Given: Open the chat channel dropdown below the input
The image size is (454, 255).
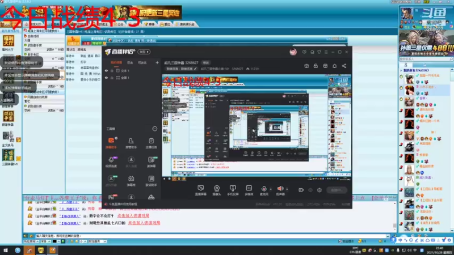Looking at the screenshot, I should (31, 241).
